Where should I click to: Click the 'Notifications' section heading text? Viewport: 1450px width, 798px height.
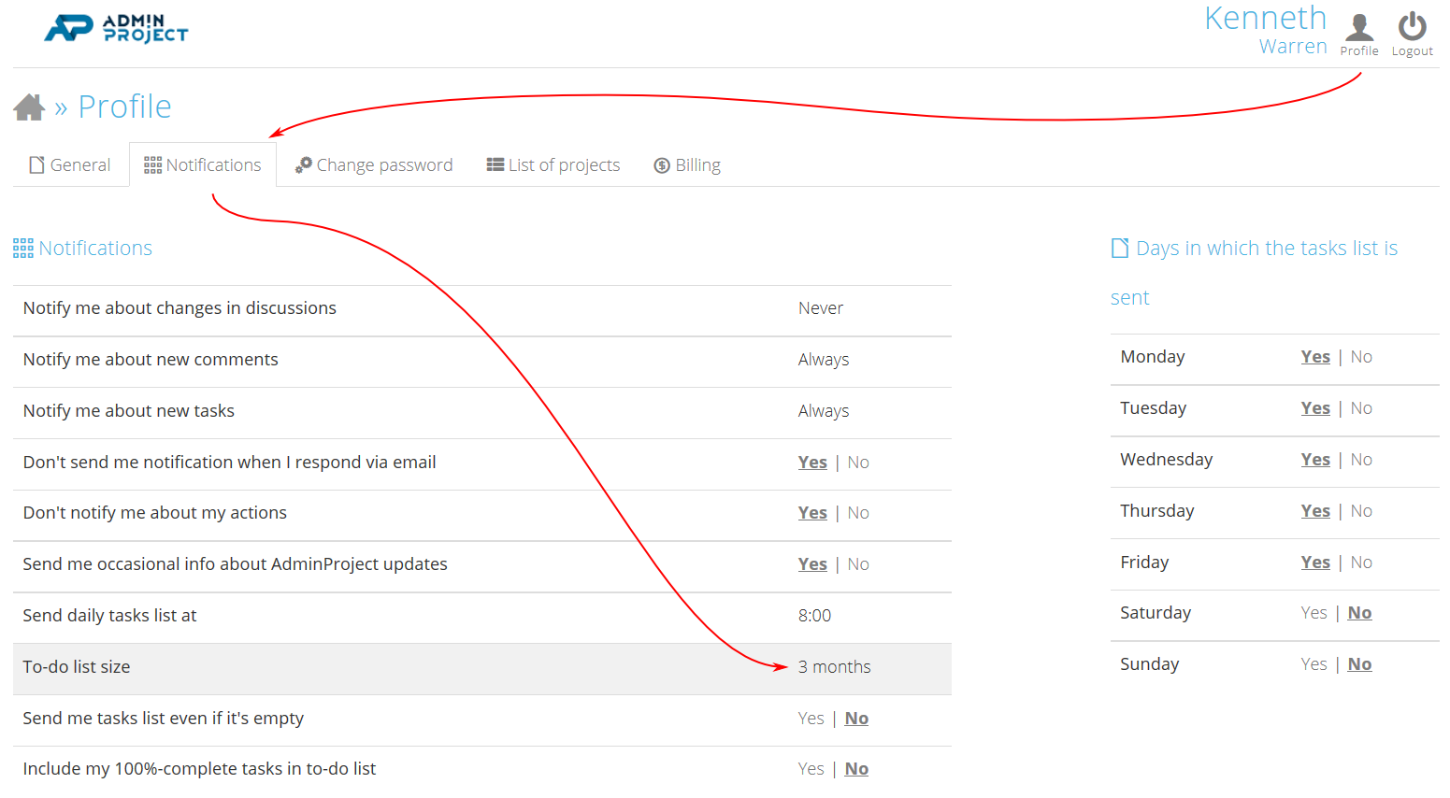tap(95, 249)
